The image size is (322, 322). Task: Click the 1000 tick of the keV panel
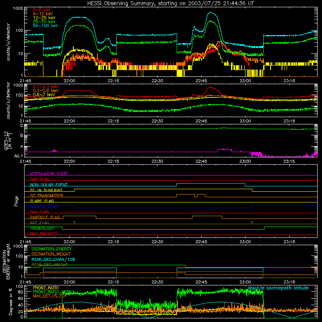pos(18,8)
